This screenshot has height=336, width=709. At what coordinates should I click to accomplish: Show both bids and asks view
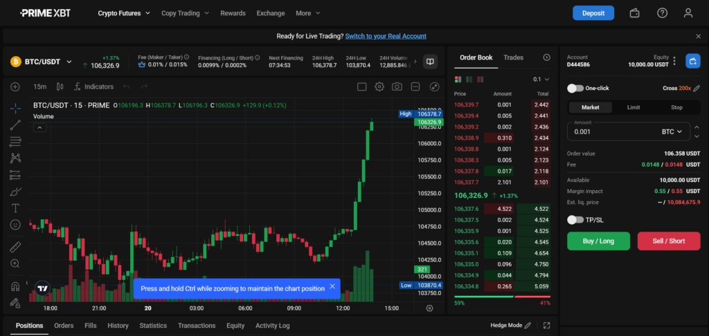pyautogui.click(x=458, y=80)
